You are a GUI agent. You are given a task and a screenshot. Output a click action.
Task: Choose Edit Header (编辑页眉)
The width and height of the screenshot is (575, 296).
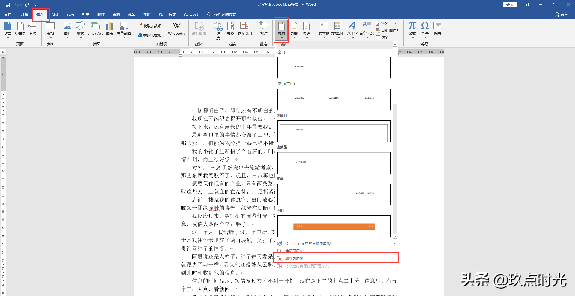[x=337, y=251]
